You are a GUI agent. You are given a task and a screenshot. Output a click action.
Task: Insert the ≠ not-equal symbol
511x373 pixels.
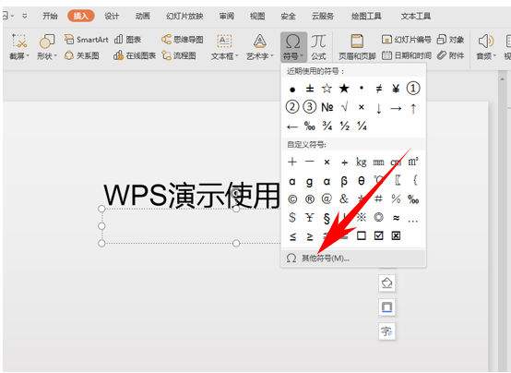(378, 88)
